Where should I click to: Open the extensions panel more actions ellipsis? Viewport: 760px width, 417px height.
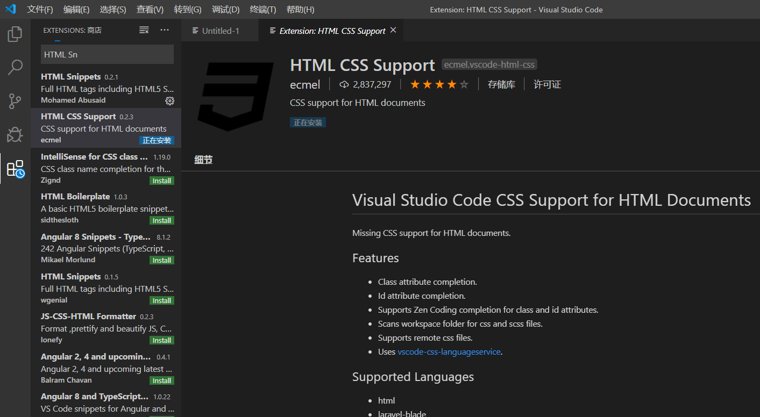(165, 30)
